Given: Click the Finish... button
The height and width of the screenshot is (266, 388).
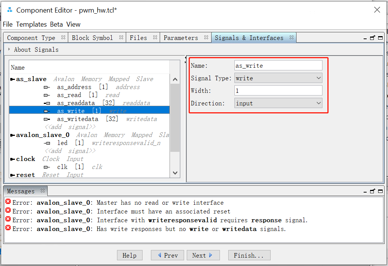Looking at the screenshot, I should 249,255.
